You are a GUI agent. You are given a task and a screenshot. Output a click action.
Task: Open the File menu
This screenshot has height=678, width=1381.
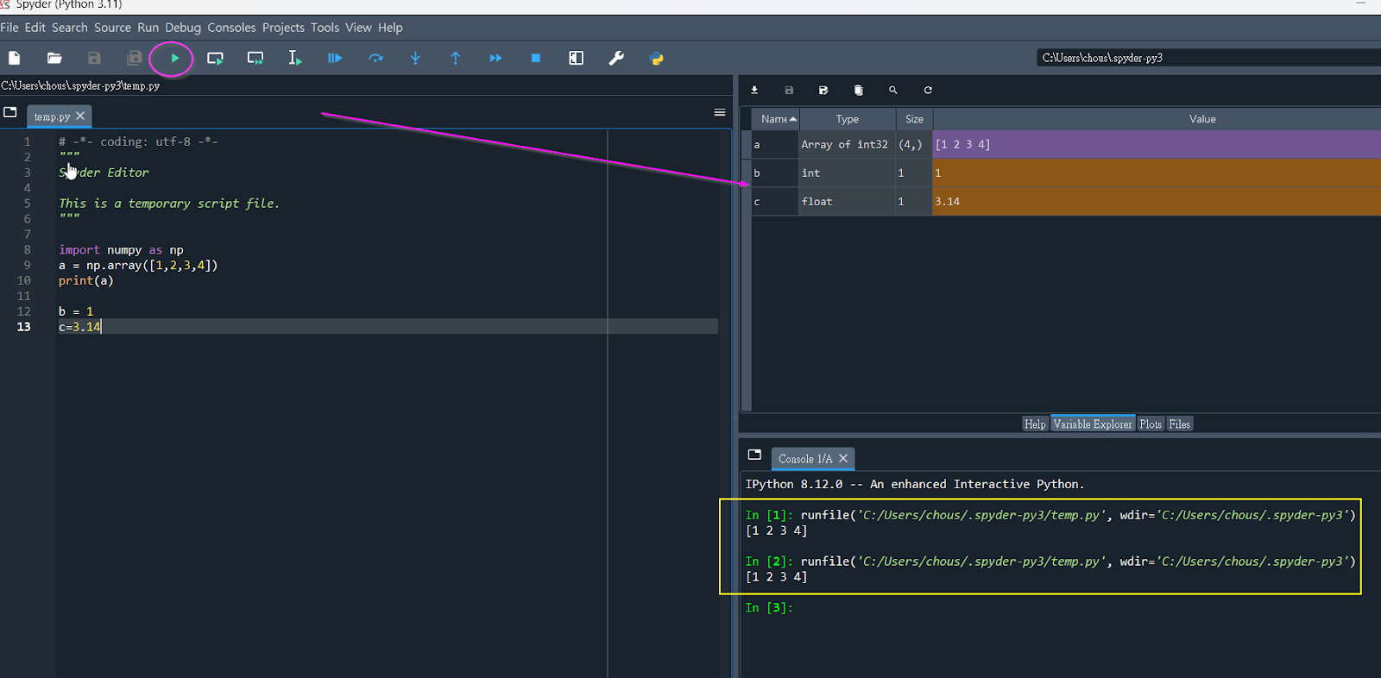(x=9, y=28)
